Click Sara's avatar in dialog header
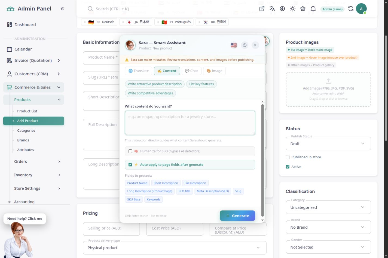 130,45
